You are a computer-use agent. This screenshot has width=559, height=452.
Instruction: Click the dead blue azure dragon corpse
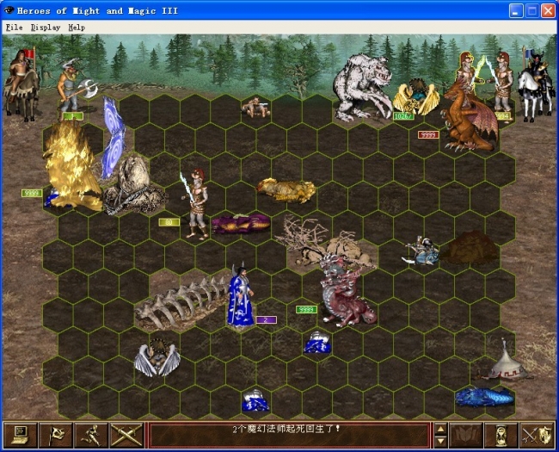point(484,396)
